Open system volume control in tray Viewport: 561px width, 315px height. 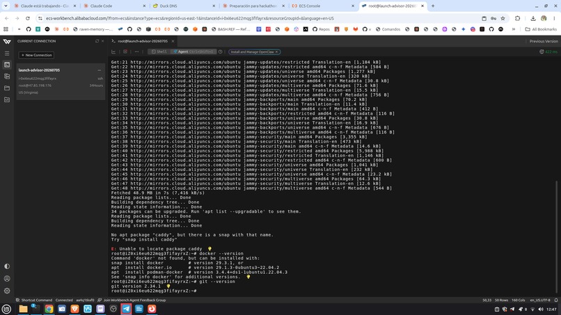[x=541, y=309]
